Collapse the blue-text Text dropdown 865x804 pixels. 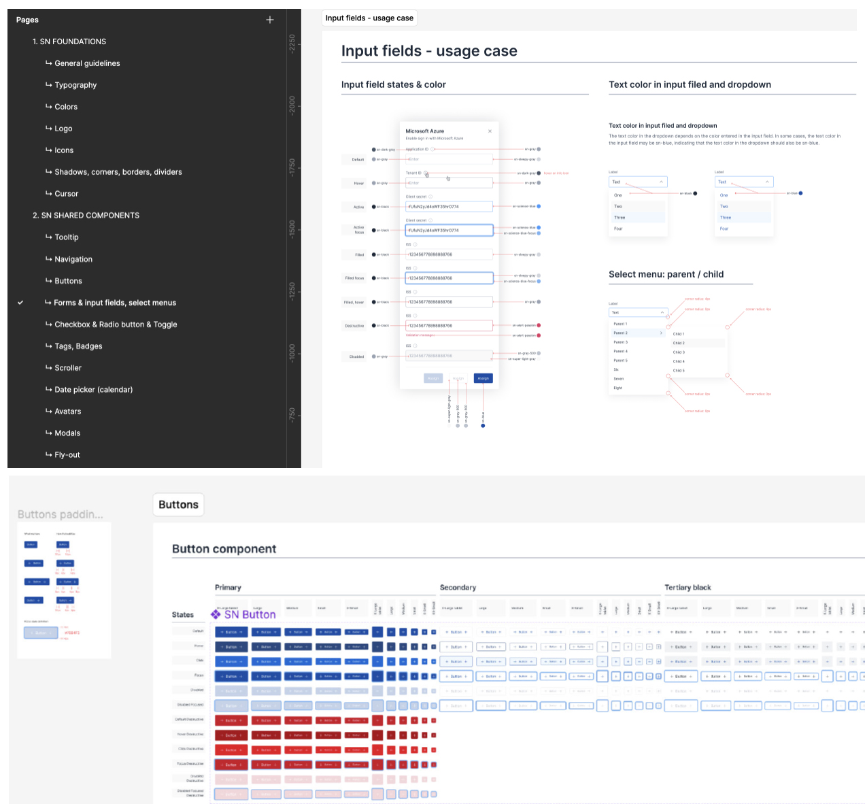tap(767, 182)
